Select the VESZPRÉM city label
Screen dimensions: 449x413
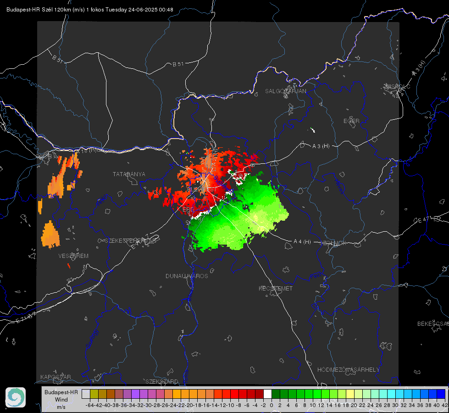coord(73,256)
